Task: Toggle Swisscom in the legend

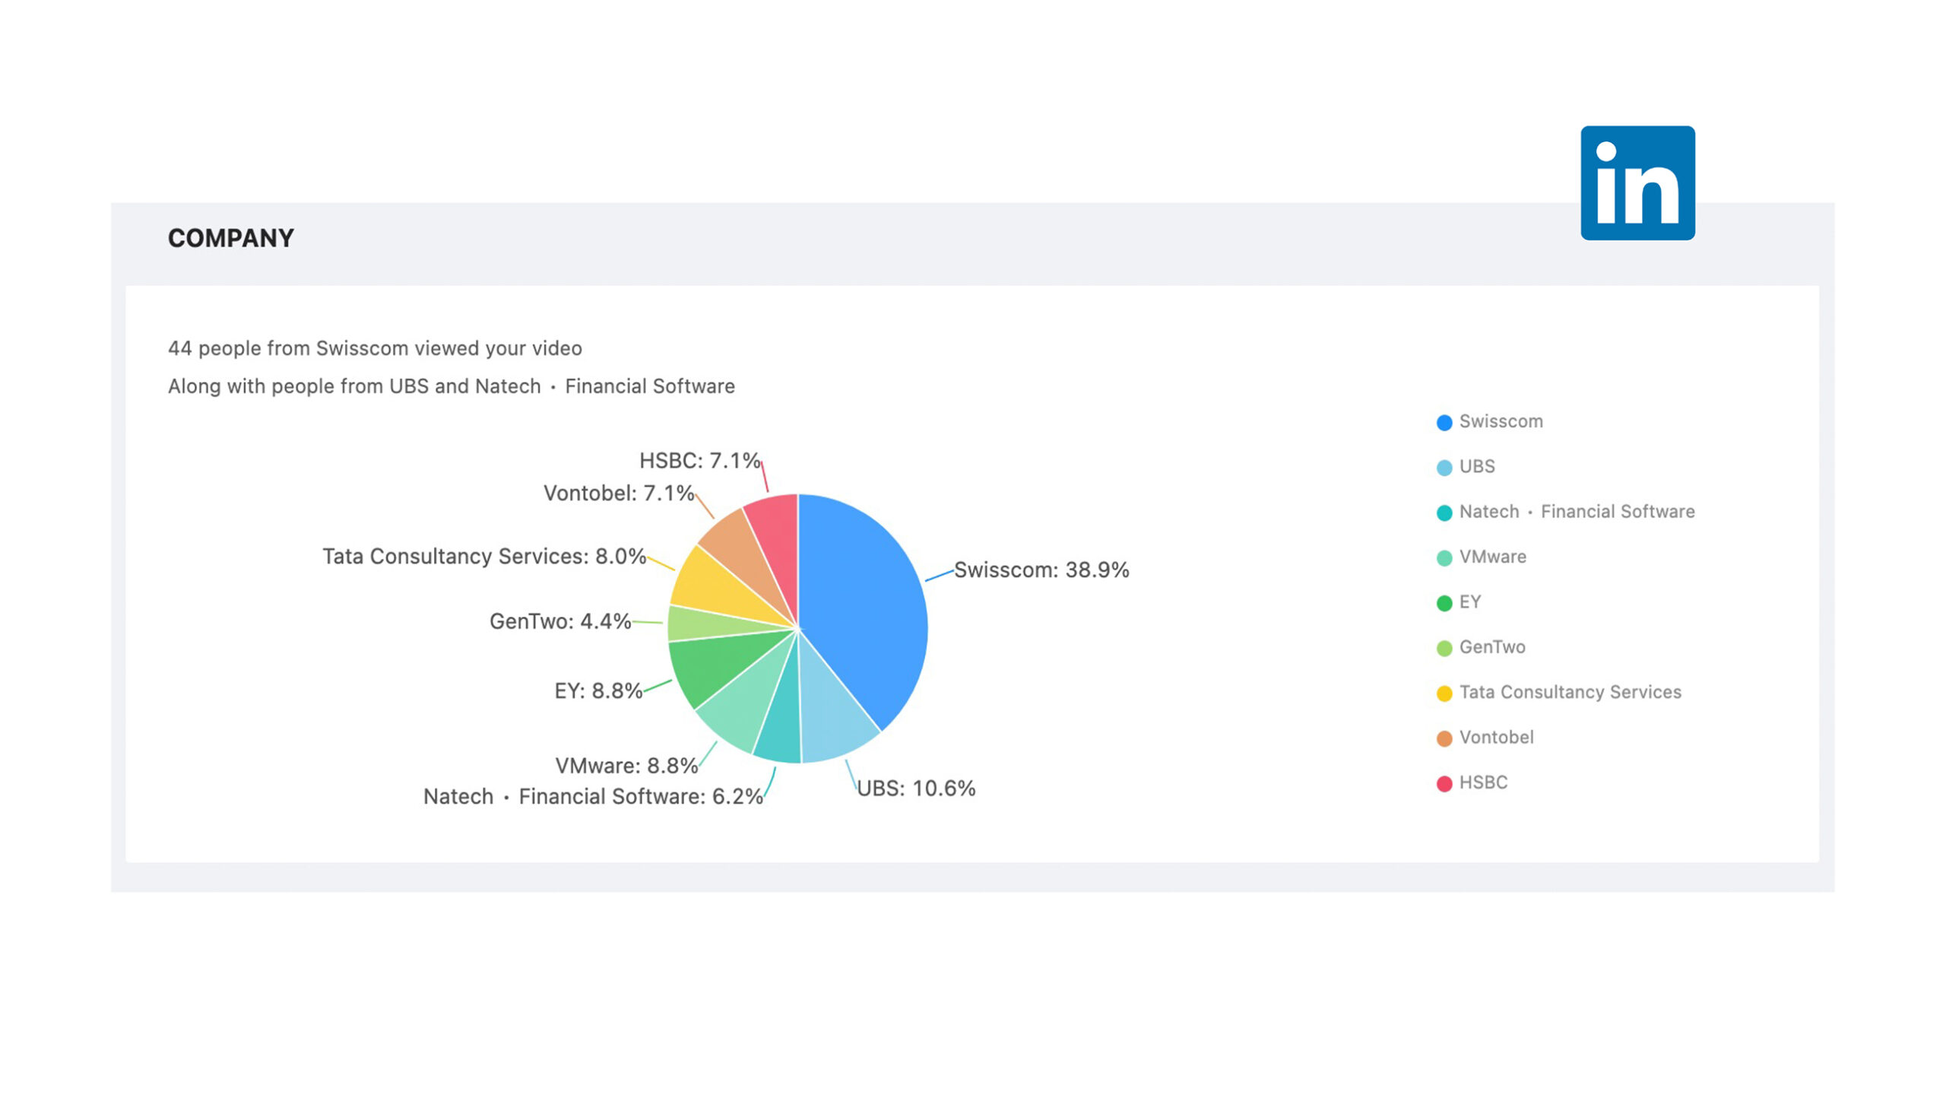Action: click(1490, 421)
